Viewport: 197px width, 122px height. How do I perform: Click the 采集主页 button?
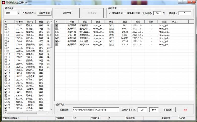67,13
